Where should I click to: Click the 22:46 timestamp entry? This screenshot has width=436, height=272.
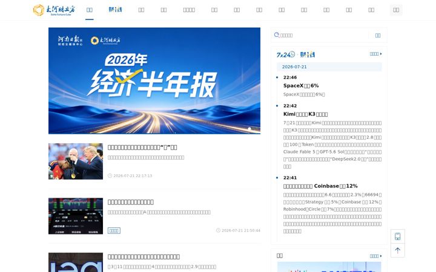290,77
